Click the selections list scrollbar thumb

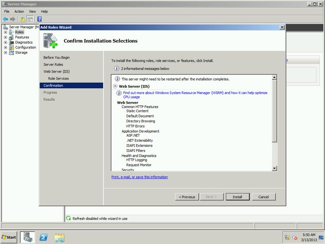pos(274,111)
